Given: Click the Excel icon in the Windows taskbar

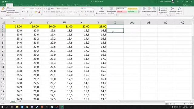Looking at the screenshot, I should 62,107.
